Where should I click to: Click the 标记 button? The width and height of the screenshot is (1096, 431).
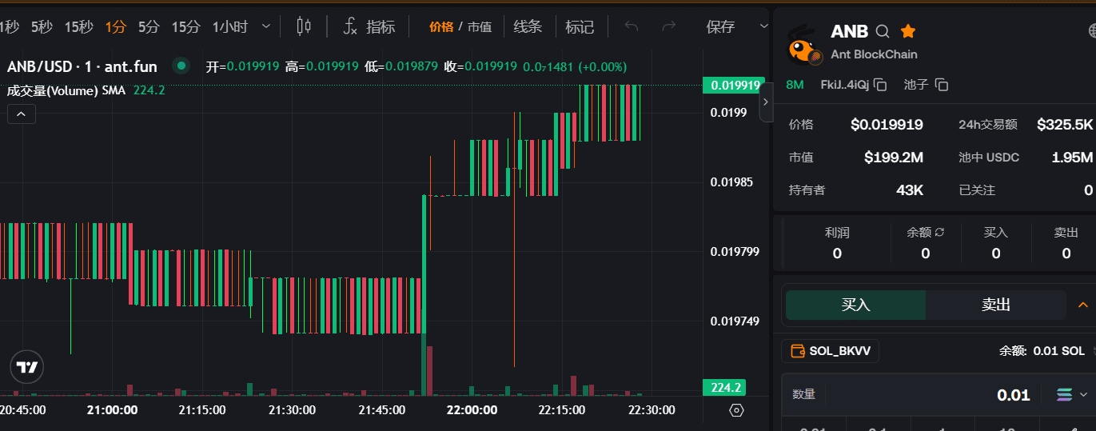(x=580, y=26)
